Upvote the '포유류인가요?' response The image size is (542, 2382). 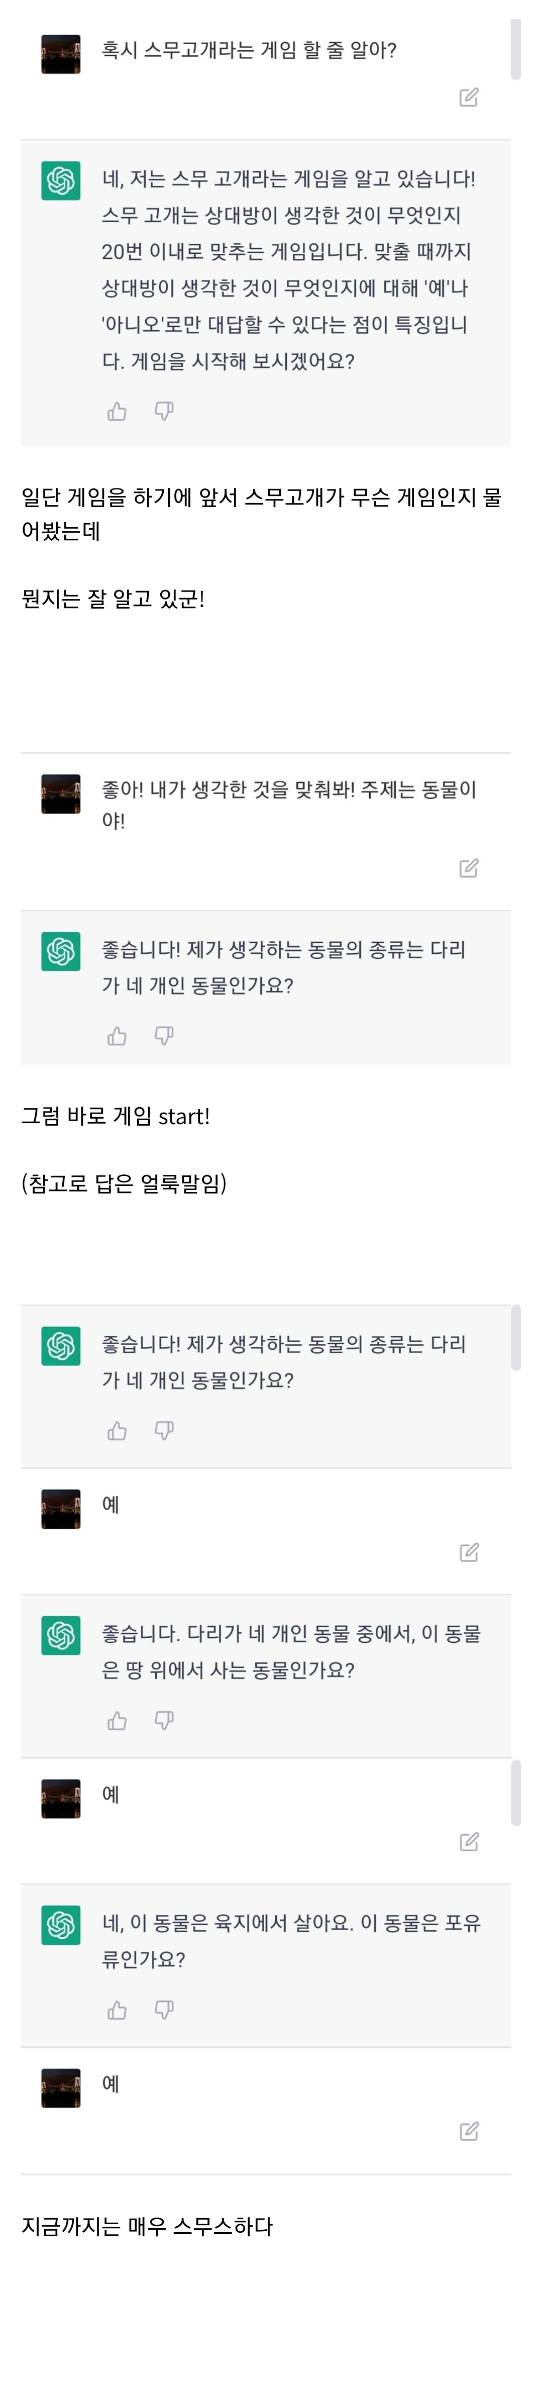click(x=118, y=2010)
